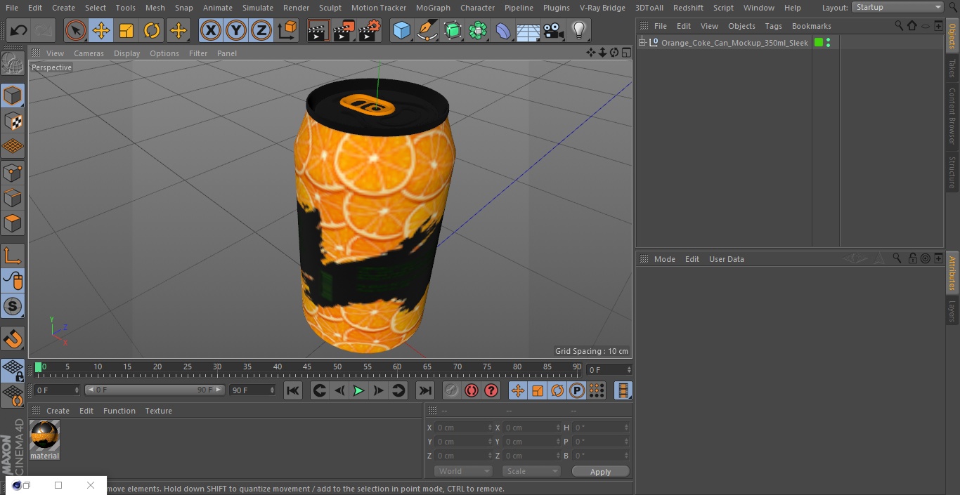
Task: Switch to Polygons mode
Action: coord(13,223)
